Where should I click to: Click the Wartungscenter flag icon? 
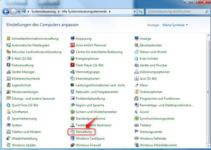[x=137, y=132]
